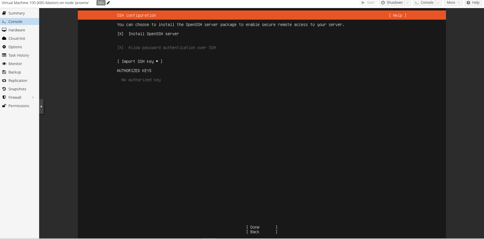Open the Summary sidebar item icon
The image size is (484, 239).
point(4,13)
